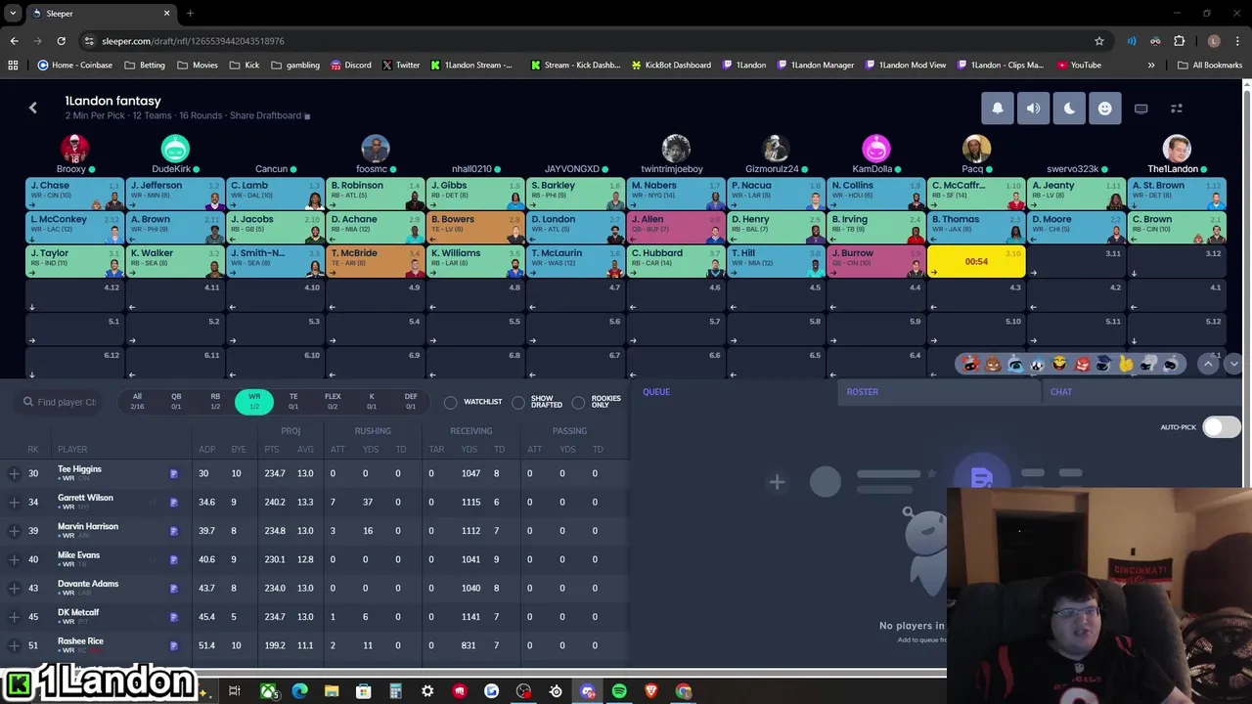This screenshot has width=1252, height=704.
Task: Open Chrome extensions puzzle icon
Action: (x=1179, y=41)
